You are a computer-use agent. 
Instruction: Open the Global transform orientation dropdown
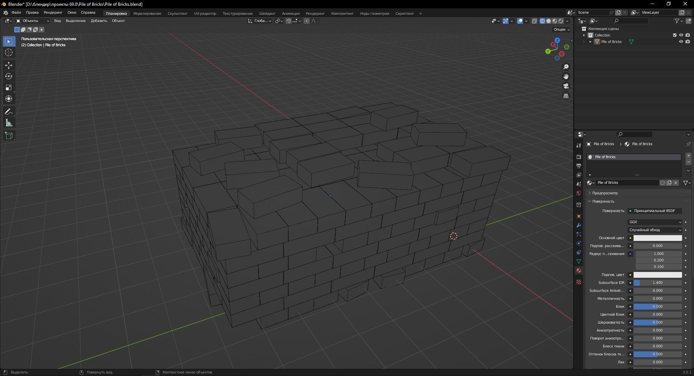260,21
